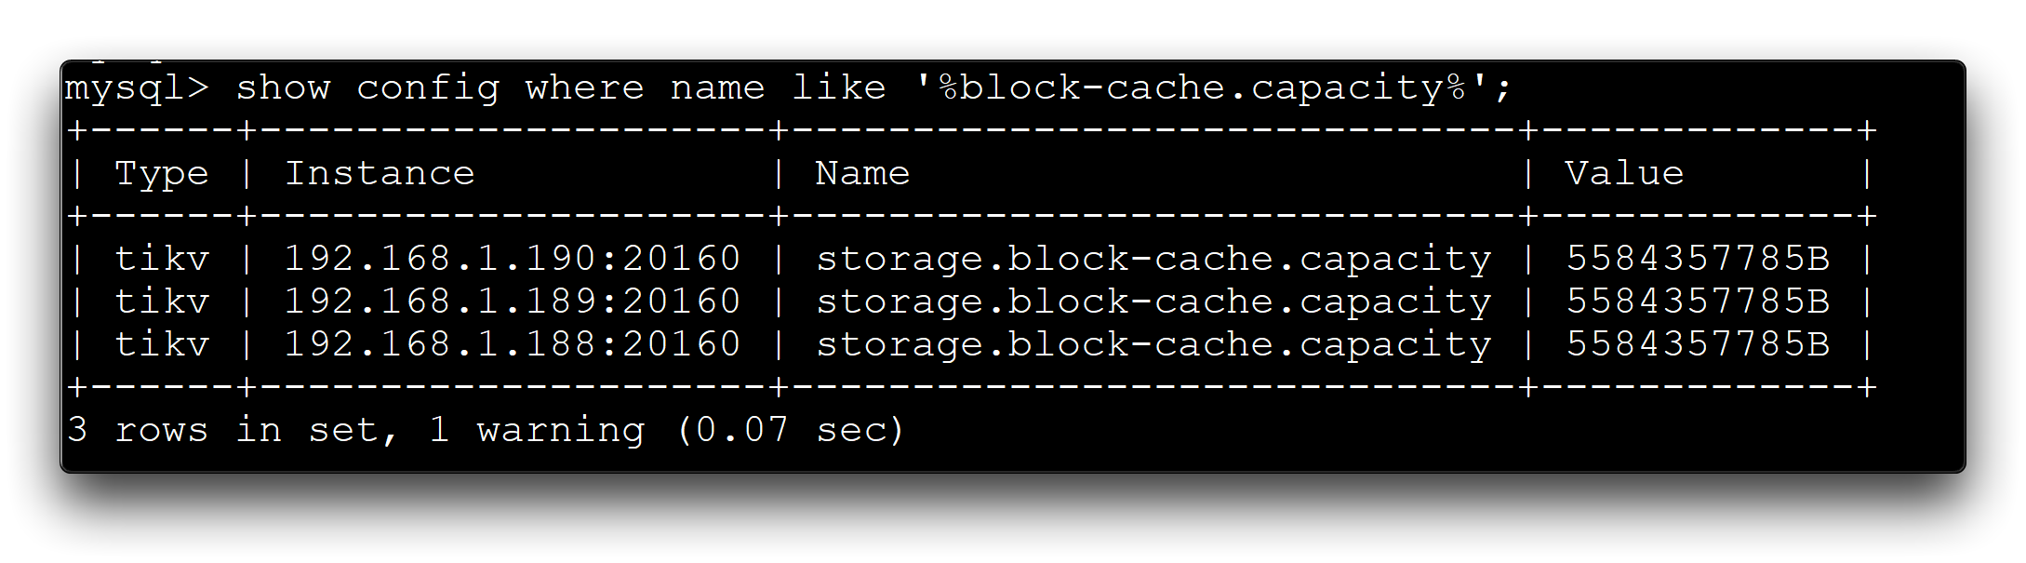Click value 5584357785B in second row
The image size is (2026, 563).
point(1698,302)
